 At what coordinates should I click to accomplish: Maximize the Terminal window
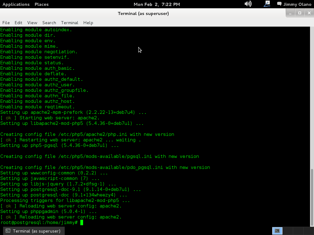click(x=300, y=13)
